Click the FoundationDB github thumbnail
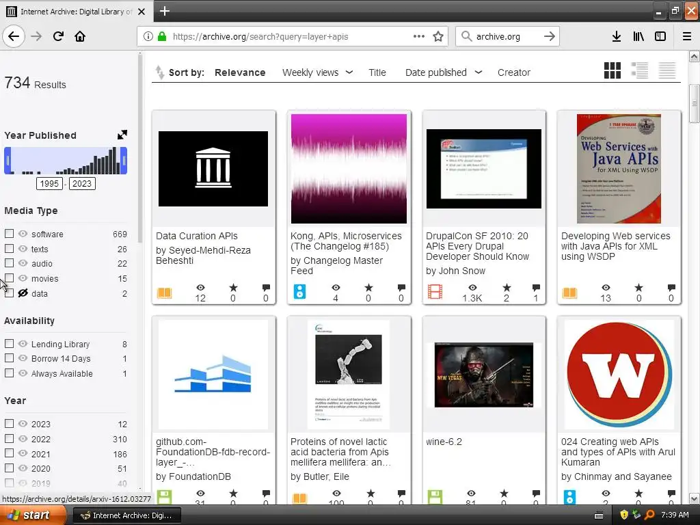This screenshot has height=525, width=700. (213, 374)
